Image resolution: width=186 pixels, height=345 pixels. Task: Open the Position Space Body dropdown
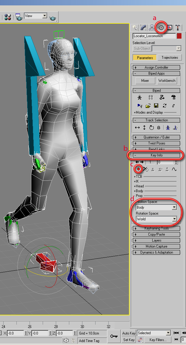[x=156, y=207]
